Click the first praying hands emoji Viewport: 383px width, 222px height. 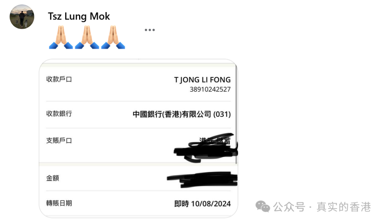pos(61,37)
